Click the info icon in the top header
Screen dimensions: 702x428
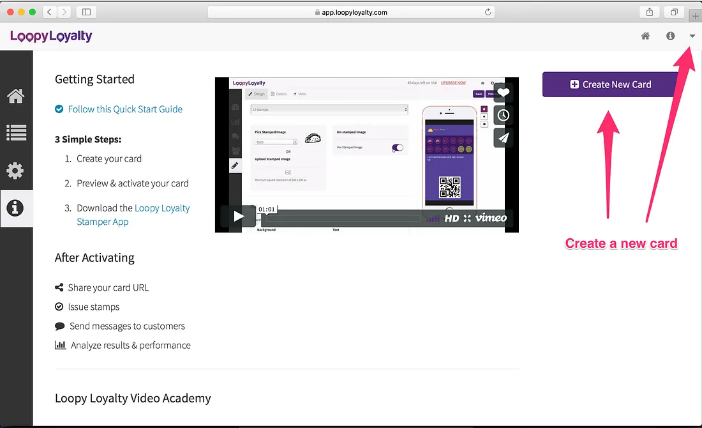click(670, 36)
